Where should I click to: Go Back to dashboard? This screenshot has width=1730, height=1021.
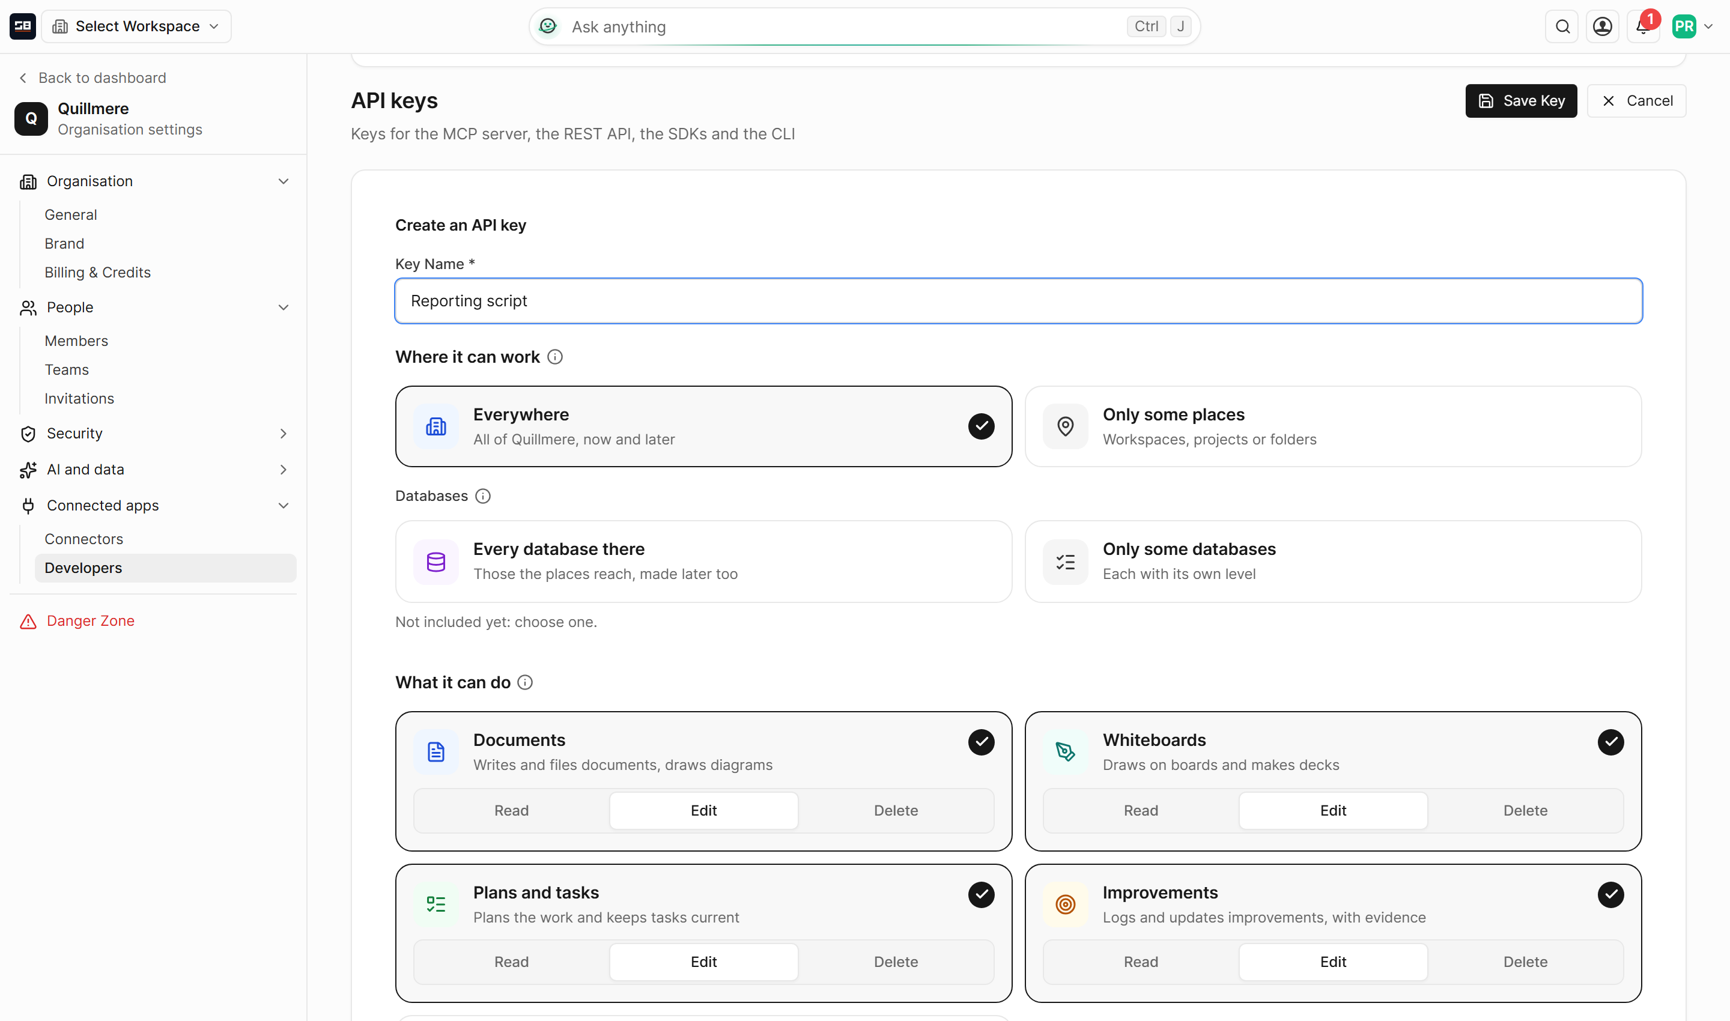[93, 77]
